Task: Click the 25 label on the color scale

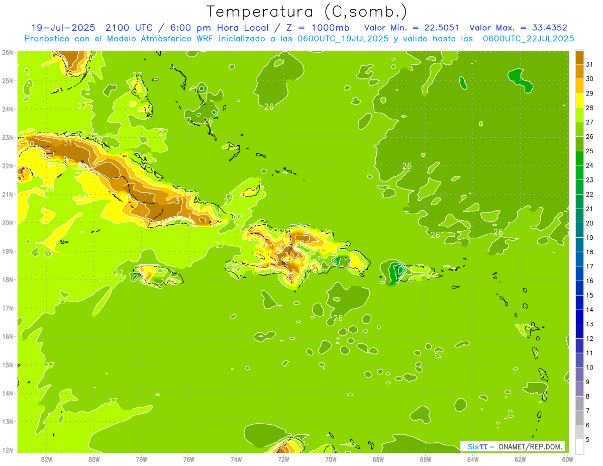Action: (589, 151)
